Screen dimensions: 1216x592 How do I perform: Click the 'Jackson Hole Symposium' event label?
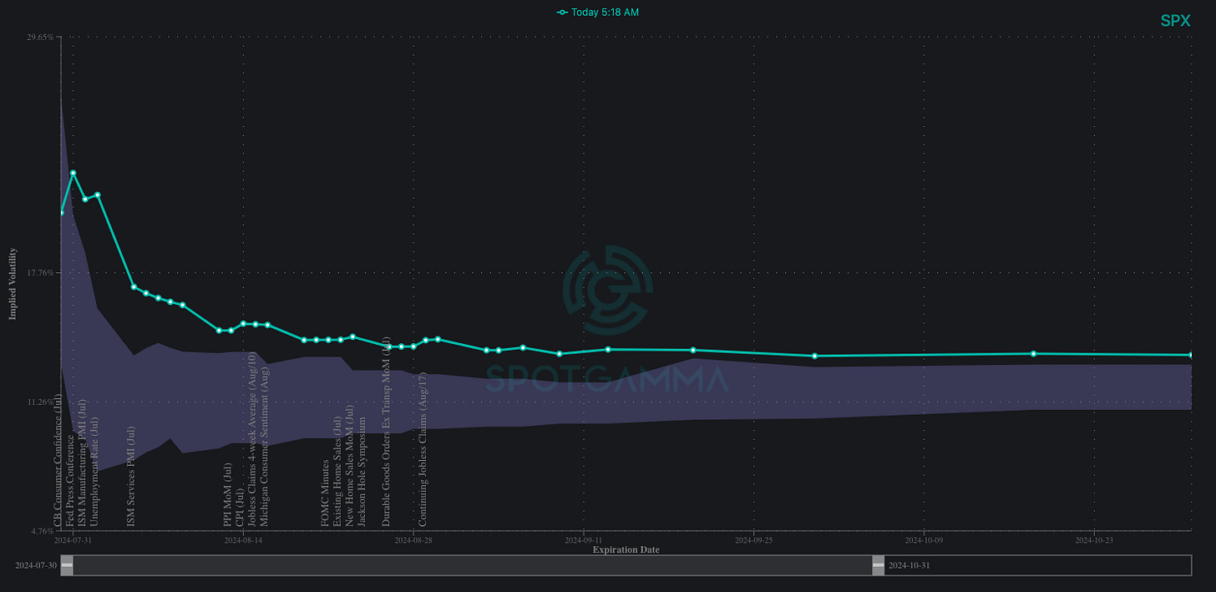coord(362,472)
